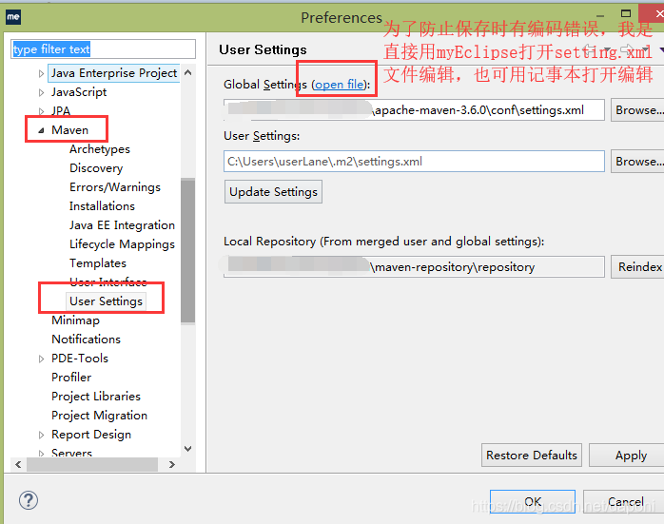Viewport: 664px width, 524px height.
Task: Click the Cancel button
Action: click(623, 501)
